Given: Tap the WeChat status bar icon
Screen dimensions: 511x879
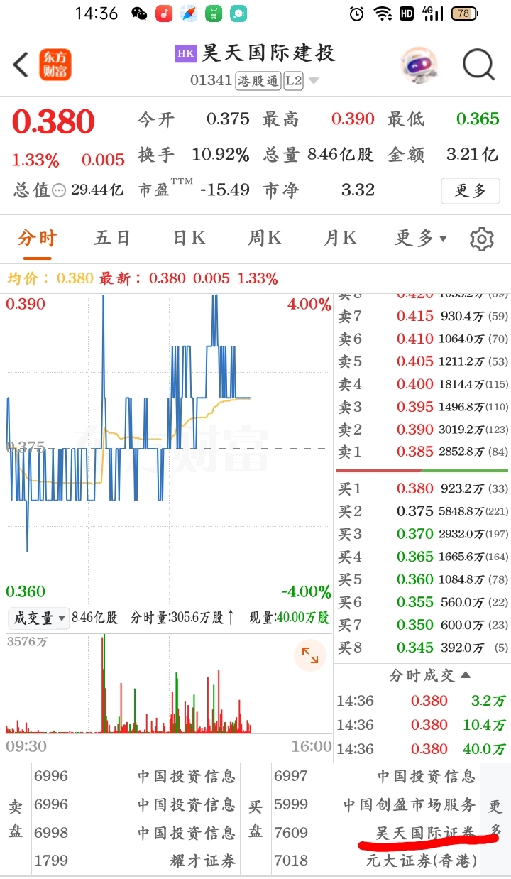Looking at the screenshot, I should click(x=139, y=13).
